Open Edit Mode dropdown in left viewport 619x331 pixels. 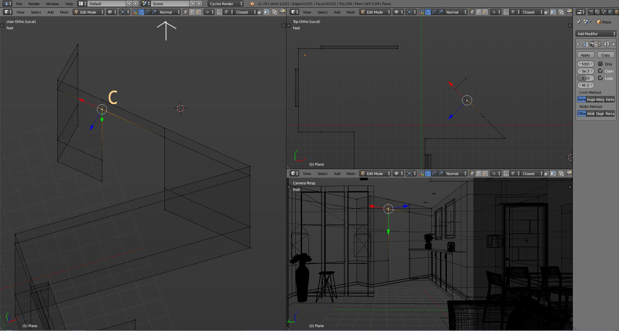coord(89,12)
